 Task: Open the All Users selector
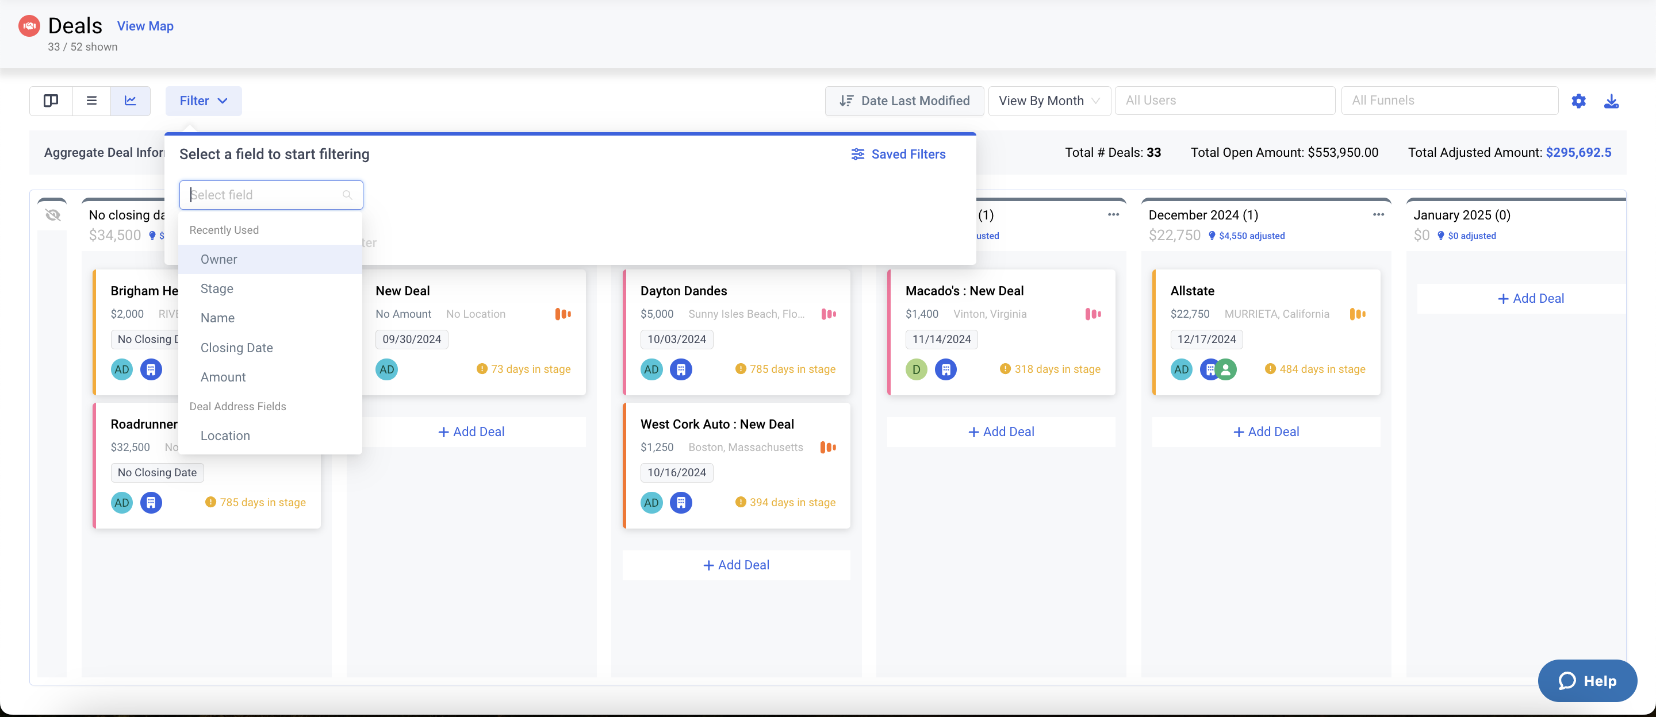pyautogui.click(x=1225, y=101)
